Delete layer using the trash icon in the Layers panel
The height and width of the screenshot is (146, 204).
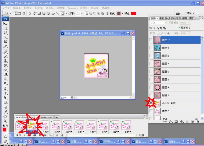(198, 122)
